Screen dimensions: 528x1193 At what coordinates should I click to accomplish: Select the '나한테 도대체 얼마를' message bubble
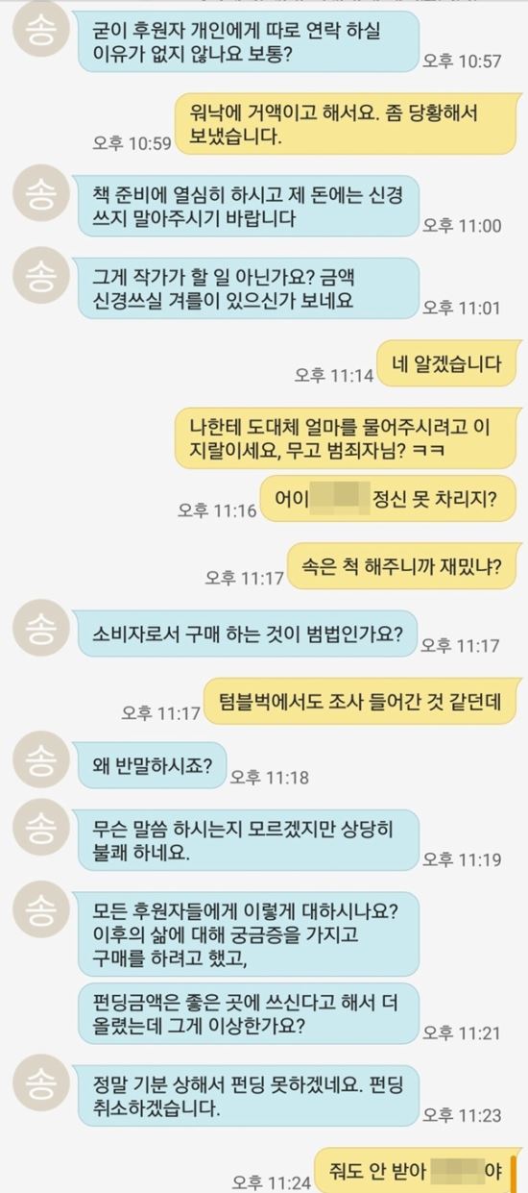pyautogui.click(x=347, y=435)
